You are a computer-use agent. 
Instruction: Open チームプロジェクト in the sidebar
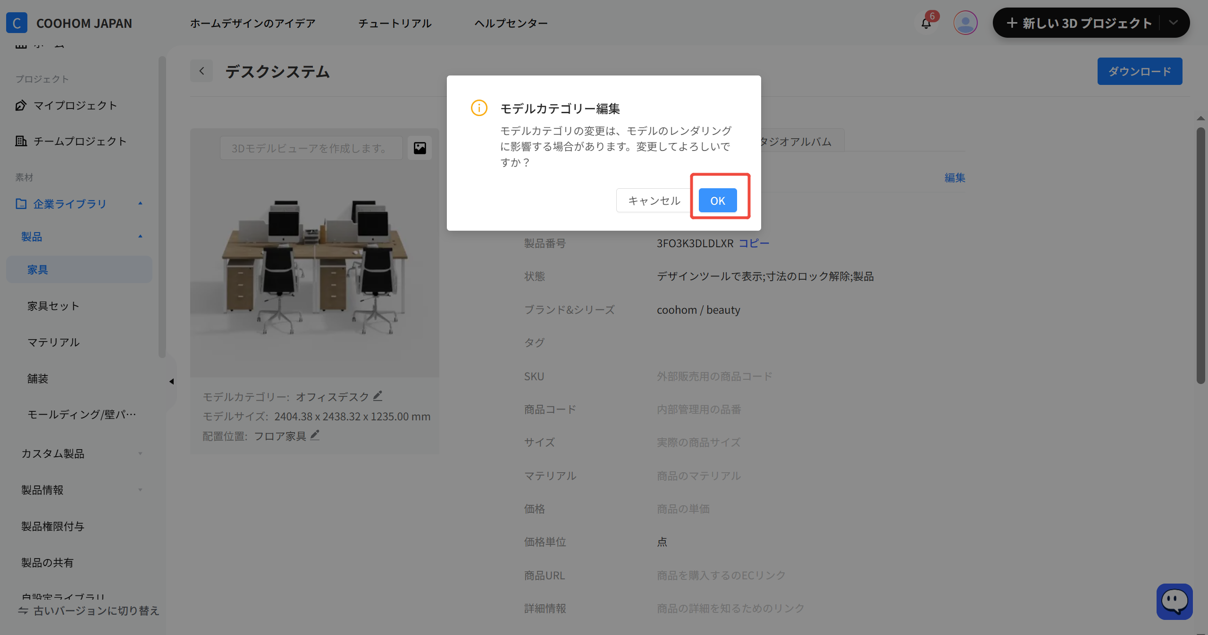[79, 141]
